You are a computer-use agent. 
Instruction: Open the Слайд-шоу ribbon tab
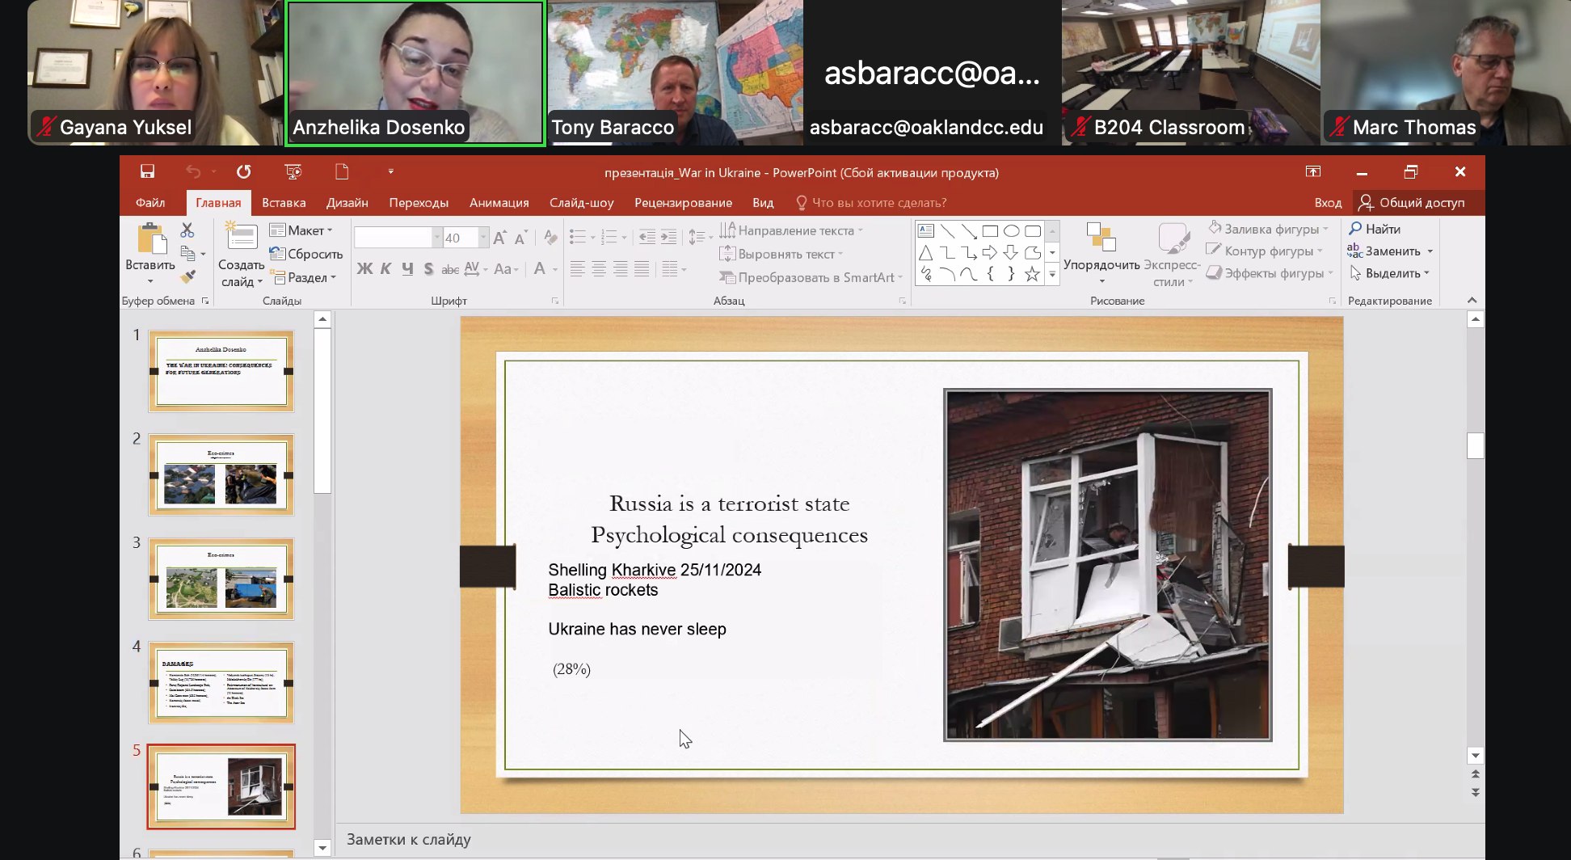click(x=581, y=203)
